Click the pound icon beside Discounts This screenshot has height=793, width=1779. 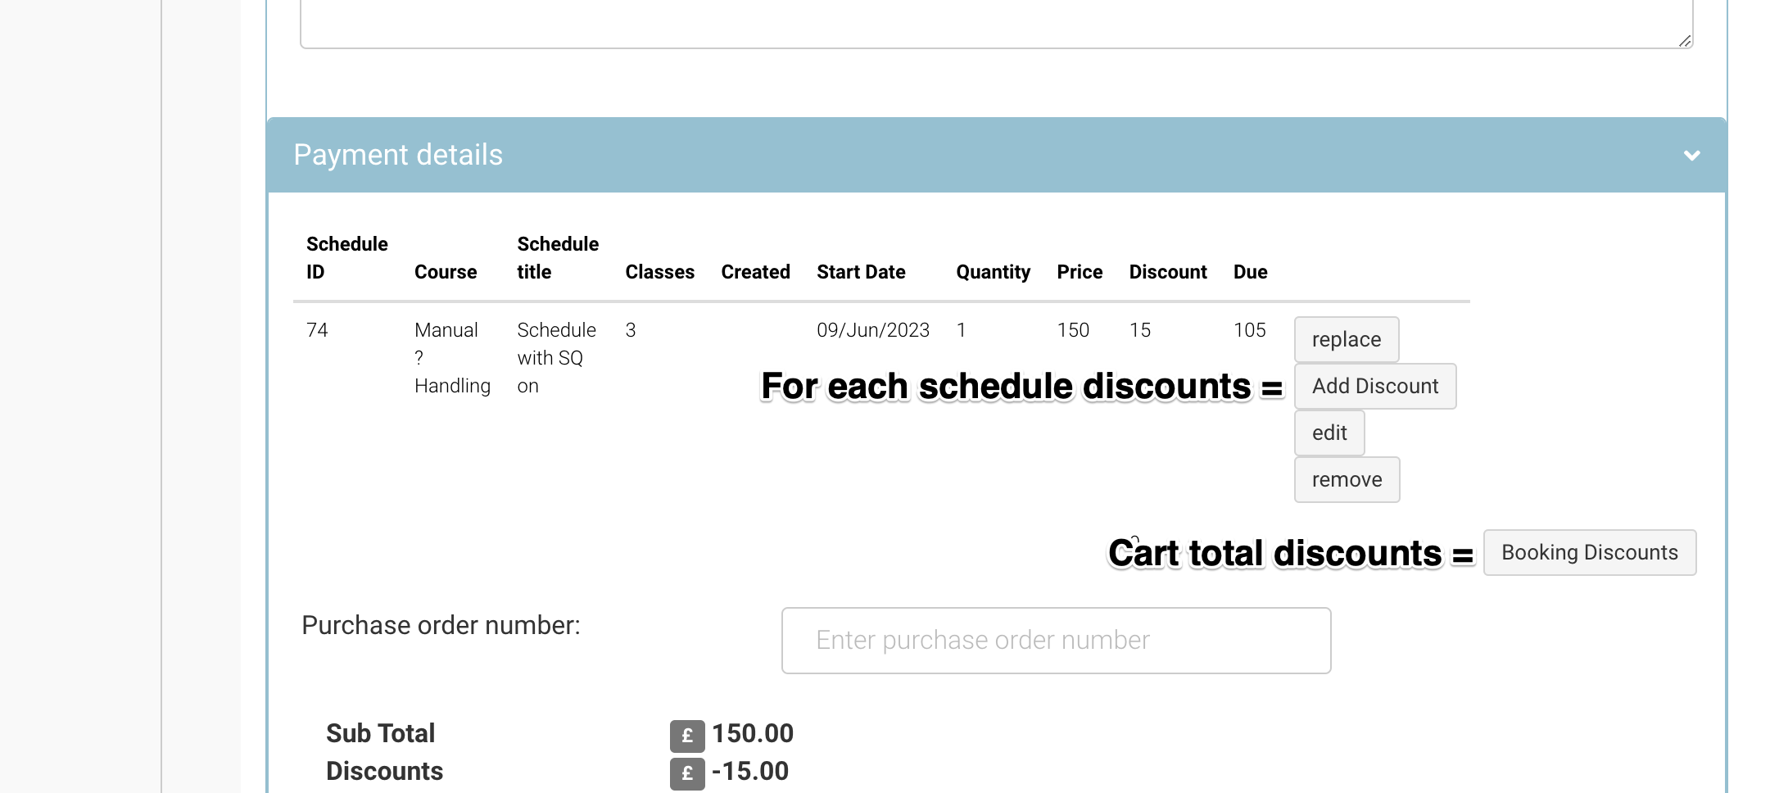[687, 773]
